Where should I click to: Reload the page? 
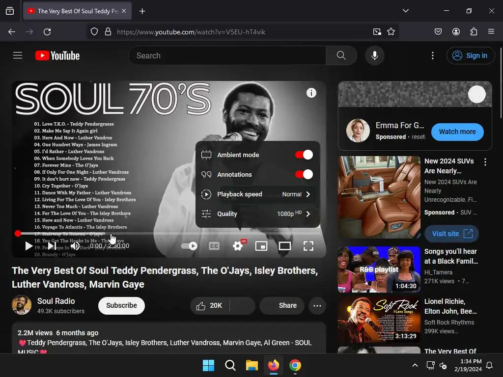click(47, 32)
